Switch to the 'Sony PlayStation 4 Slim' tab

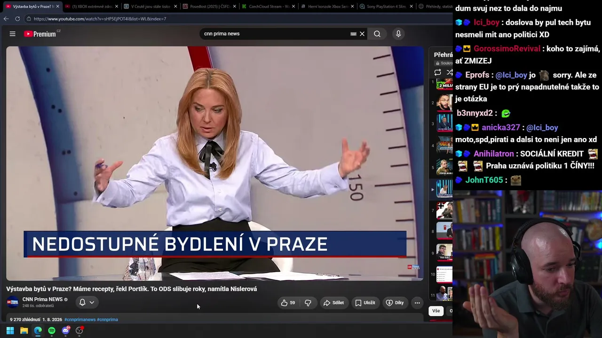pos(386,7)
